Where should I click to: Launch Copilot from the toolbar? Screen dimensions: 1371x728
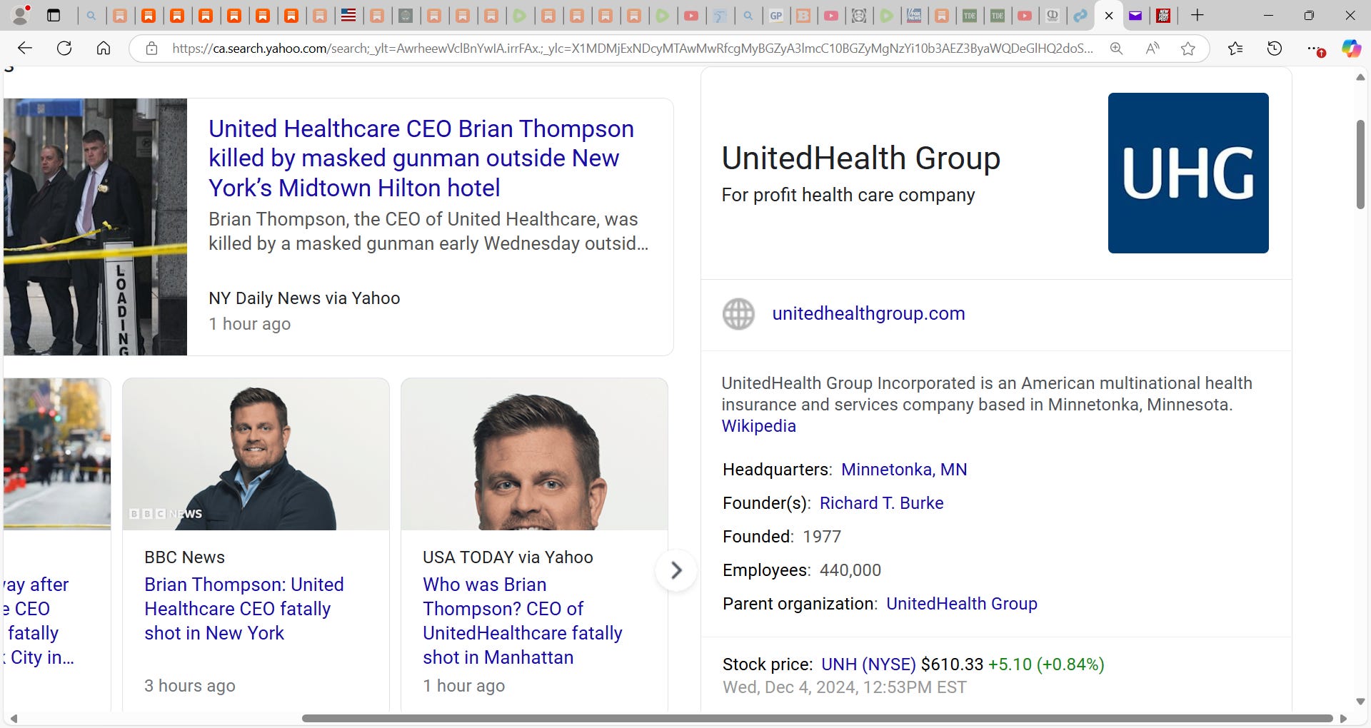pos(1351,49)
